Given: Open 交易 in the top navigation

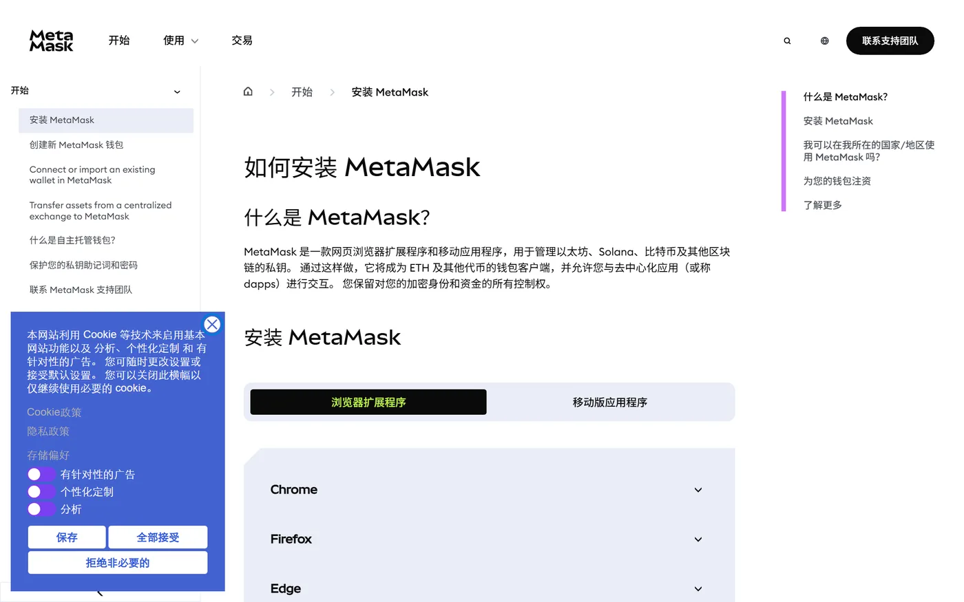Looking at the screenshot, I should (x=242, y=41).
